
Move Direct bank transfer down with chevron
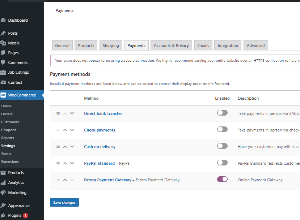pos(72,113)
